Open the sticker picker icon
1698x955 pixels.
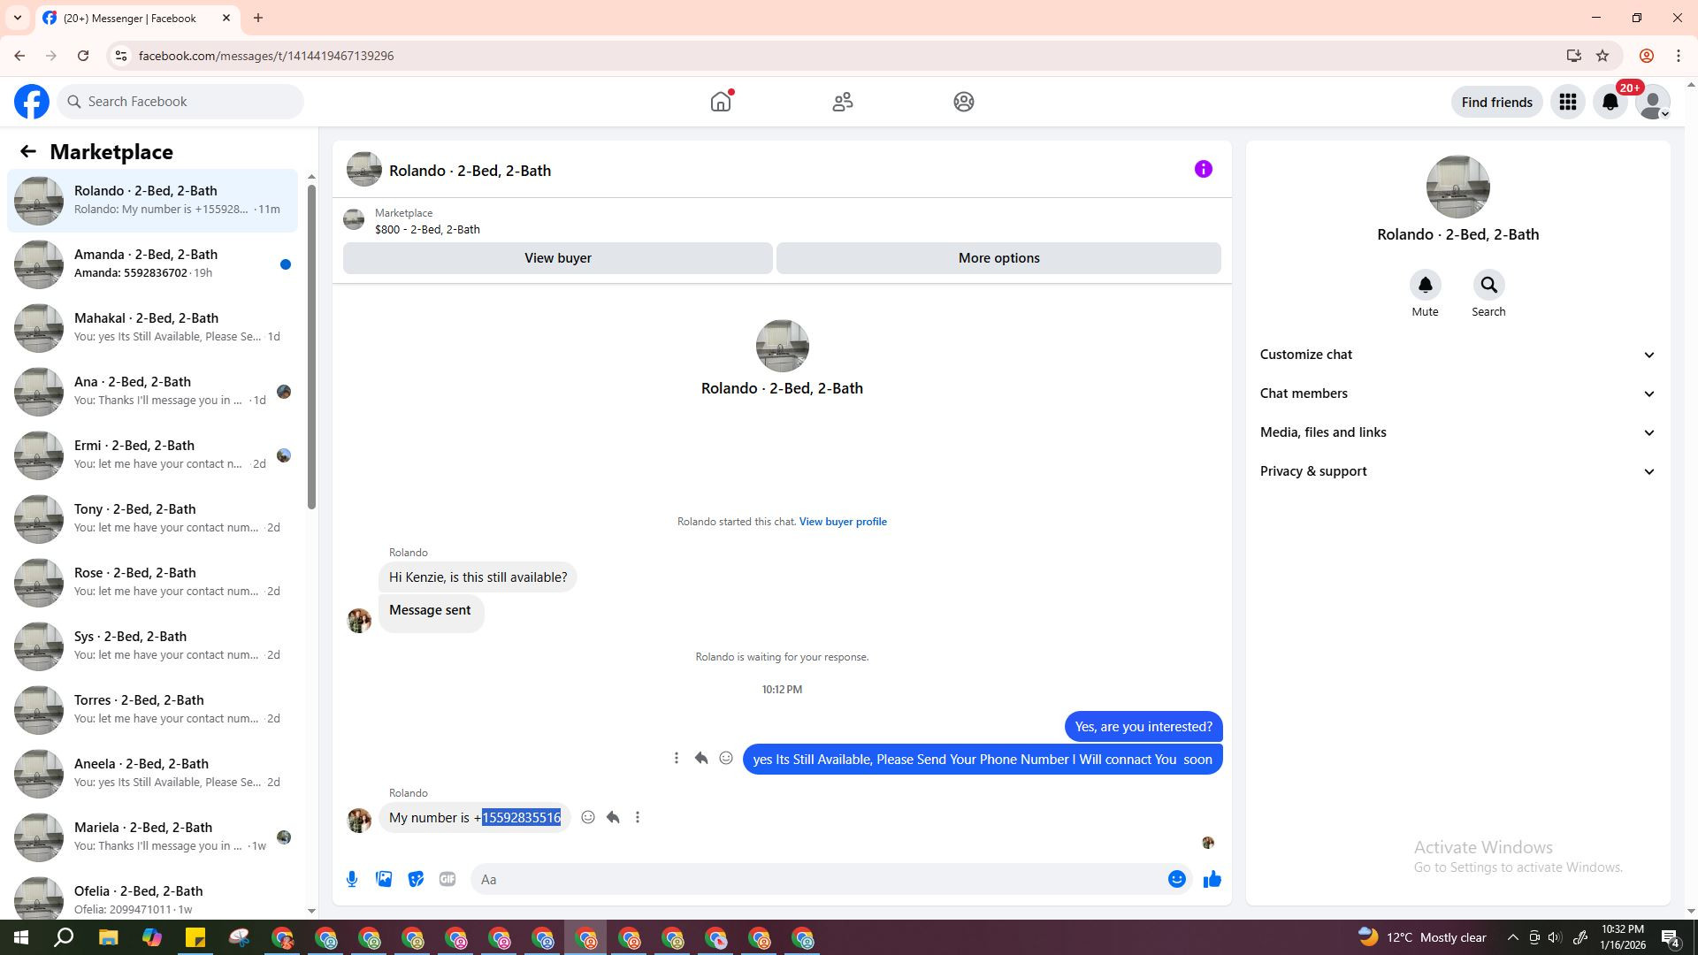[416, 879]
